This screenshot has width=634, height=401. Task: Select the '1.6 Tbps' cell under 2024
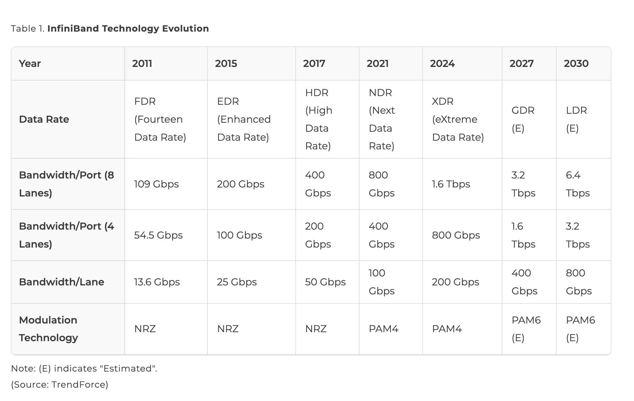pos(451,184)
